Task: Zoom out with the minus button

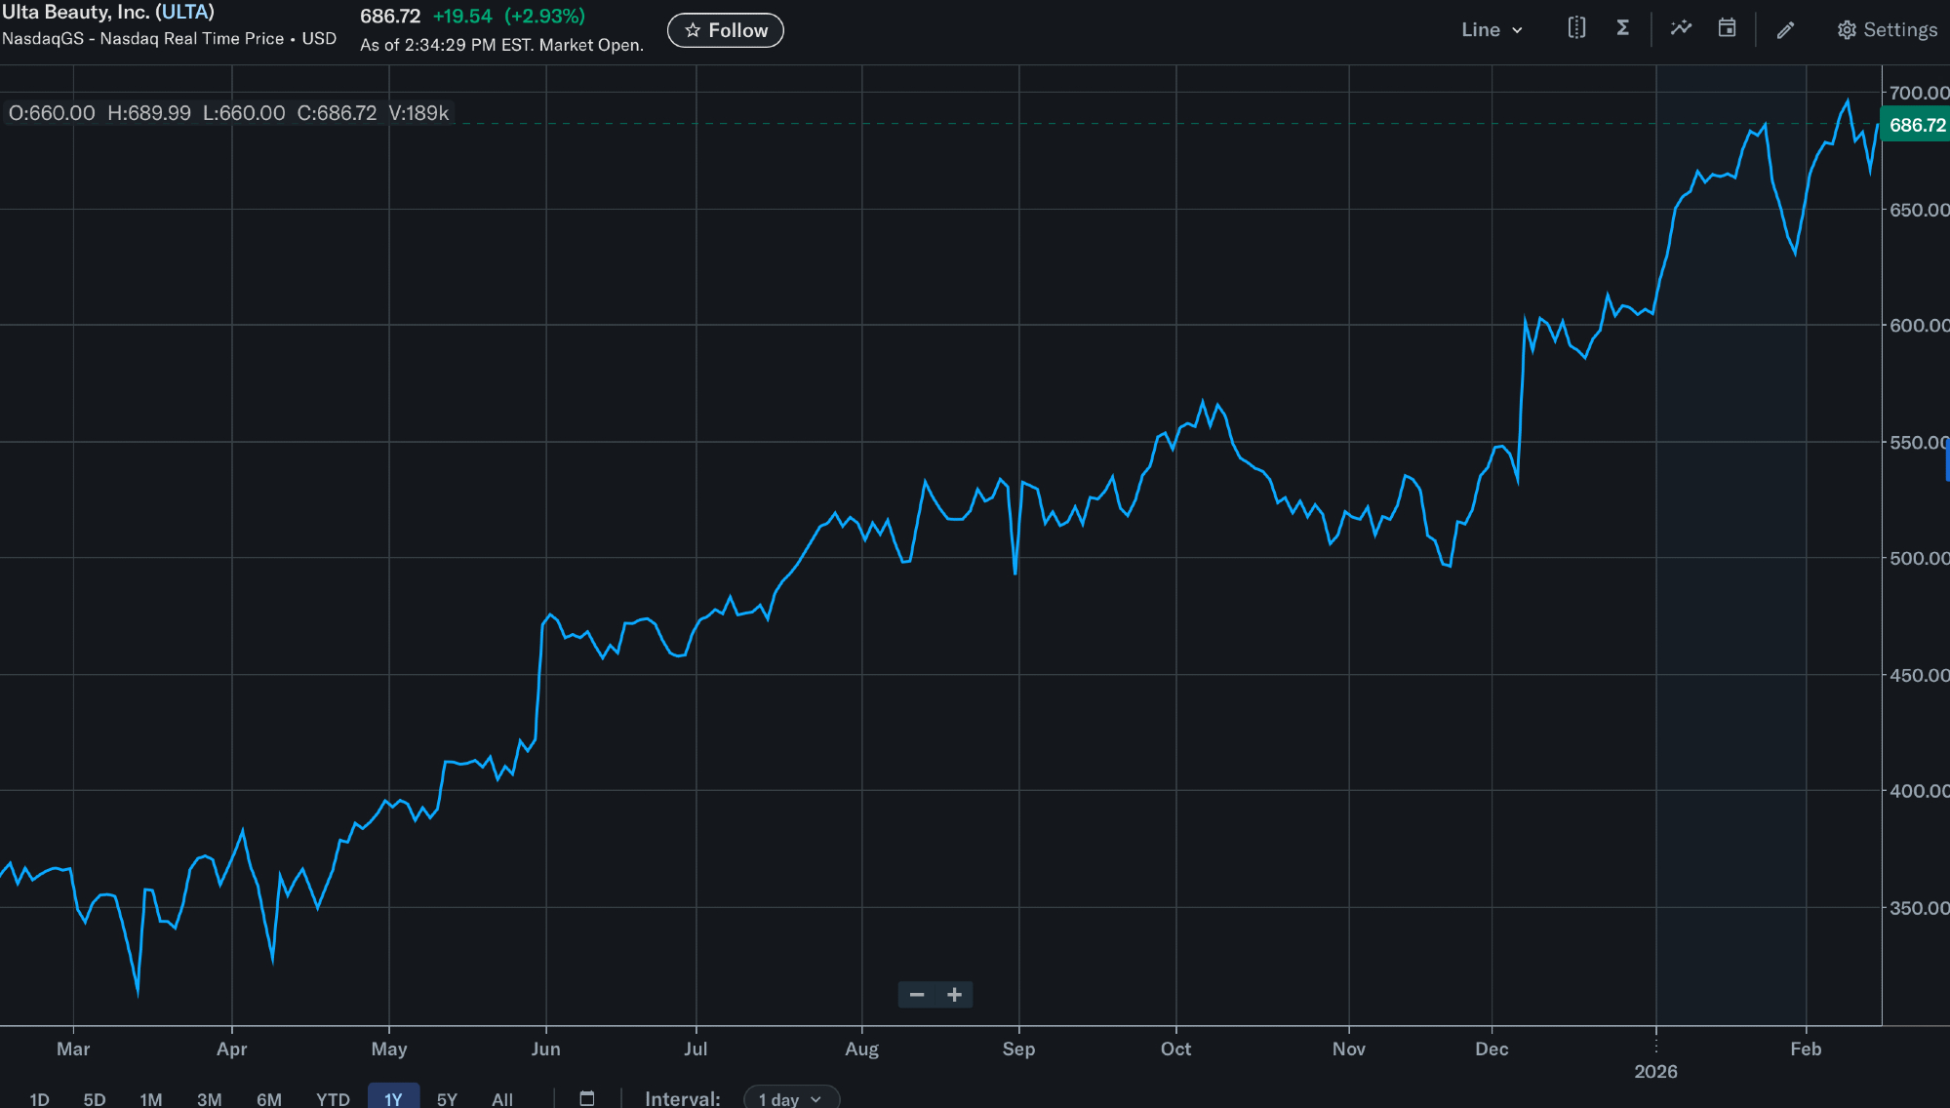Action: click(x=917, y=995)
